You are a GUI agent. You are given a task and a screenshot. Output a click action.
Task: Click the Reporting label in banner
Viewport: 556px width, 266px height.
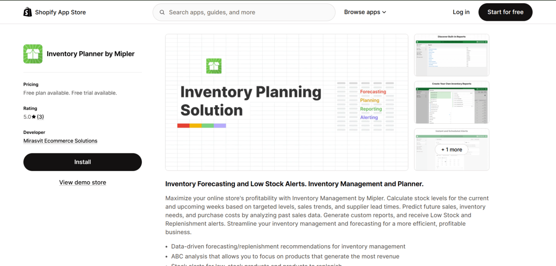371,109
